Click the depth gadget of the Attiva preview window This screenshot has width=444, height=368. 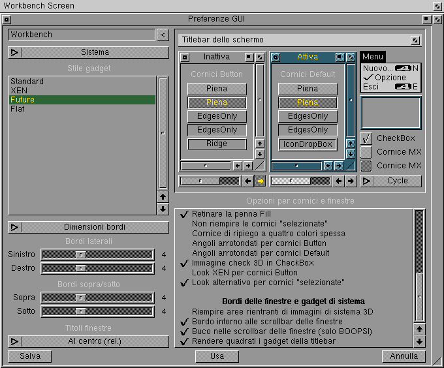[x=351, y=57]
